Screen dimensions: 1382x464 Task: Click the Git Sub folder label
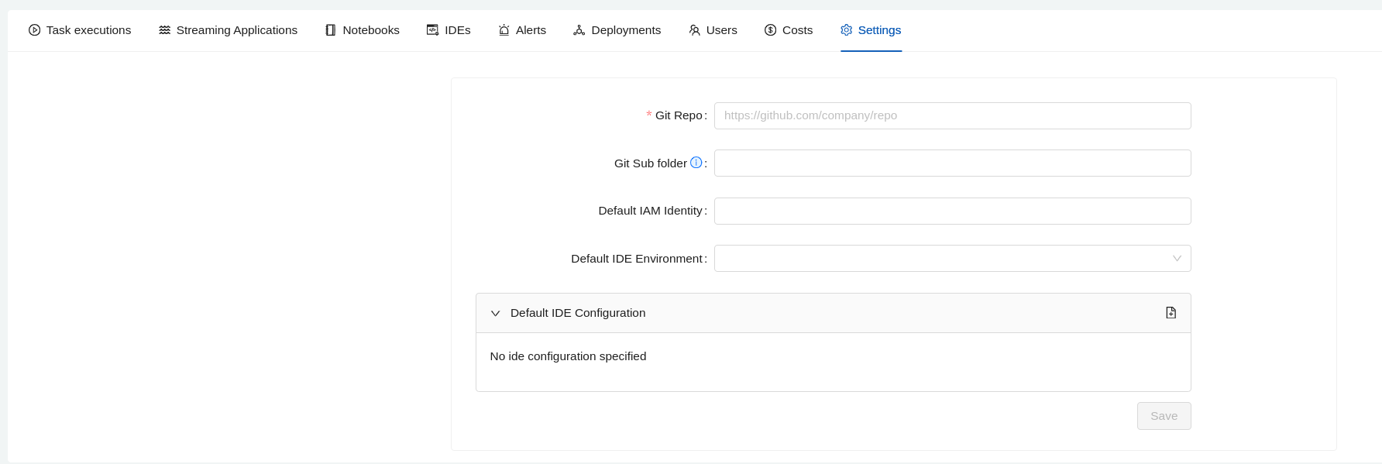tap(651, 163)
